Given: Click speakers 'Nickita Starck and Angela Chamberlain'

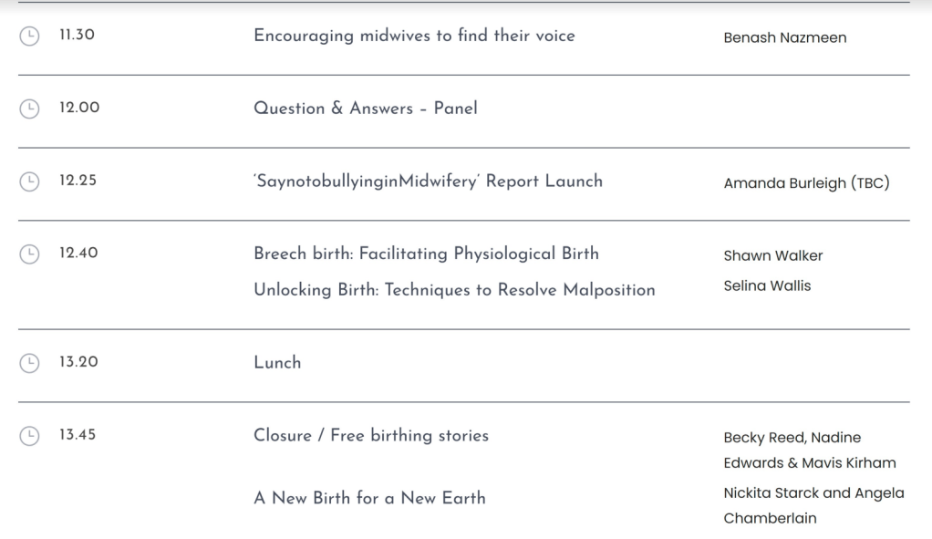Looking at the screenshot, I should 813,505.
